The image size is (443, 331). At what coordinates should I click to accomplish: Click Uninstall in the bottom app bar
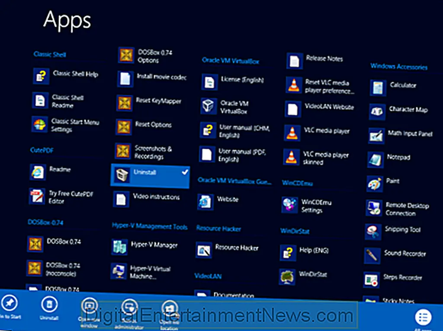pos(49,305)
